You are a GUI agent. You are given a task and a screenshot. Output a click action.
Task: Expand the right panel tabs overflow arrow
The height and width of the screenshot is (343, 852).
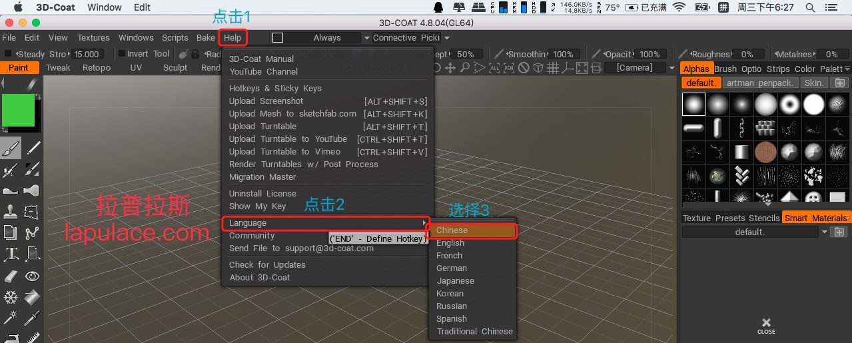[847, 69]
